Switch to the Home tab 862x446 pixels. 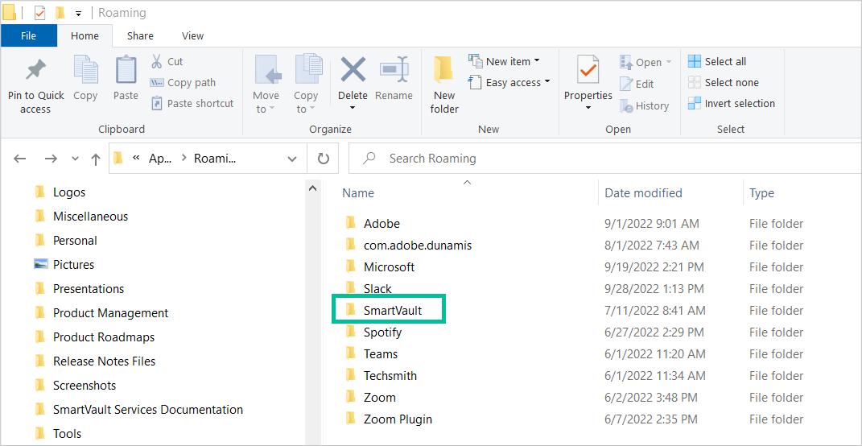coord(85,35)
